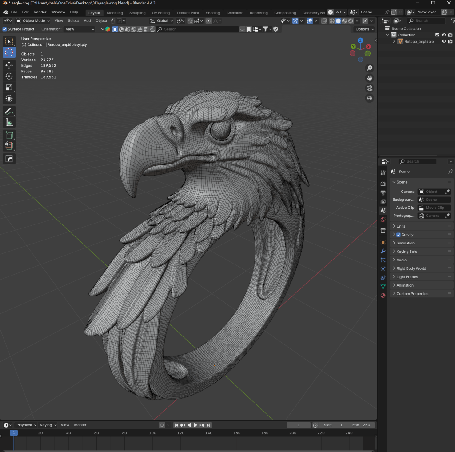Enable or disable the Gravity checkbox
The image size is (455, 452).
(x=399, y=235)
